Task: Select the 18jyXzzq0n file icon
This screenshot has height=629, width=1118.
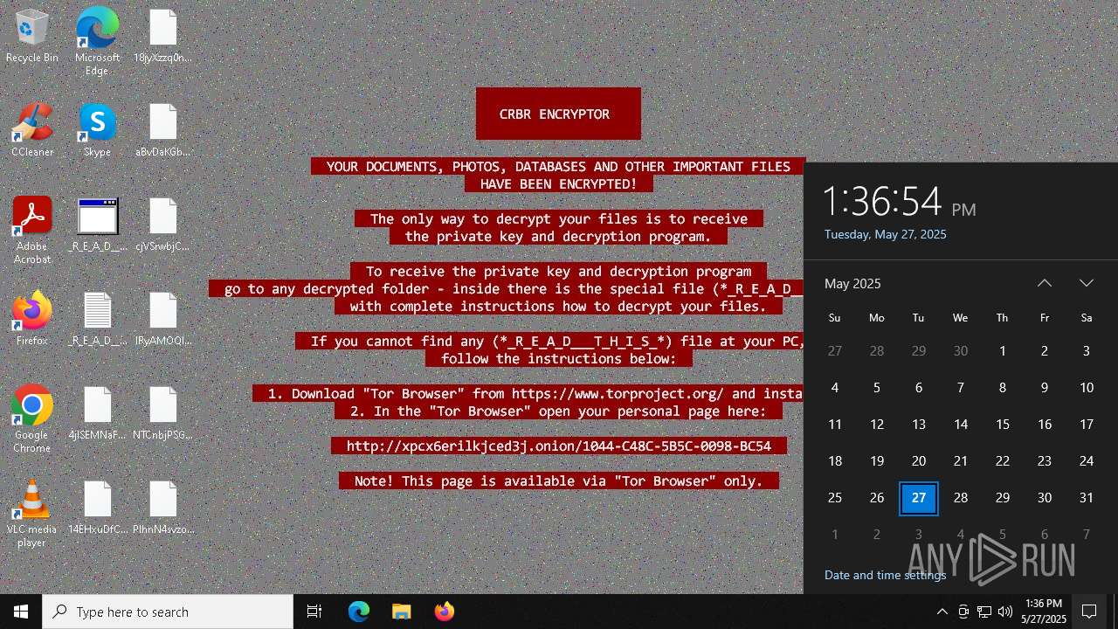Action: tap(162, 37)
